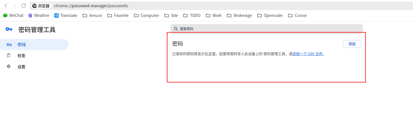This screenshot has height=119, width=413.
Task: Select the 密码 sidebar item
Action: coord(34,45)
